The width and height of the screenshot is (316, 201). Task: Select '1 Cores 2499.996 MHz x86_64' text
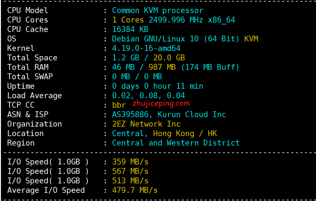point(174,20)
